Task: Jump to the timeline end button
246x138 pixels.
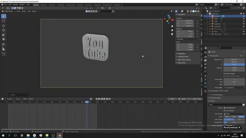Action: pyautogui.click(x=110, y=99)
